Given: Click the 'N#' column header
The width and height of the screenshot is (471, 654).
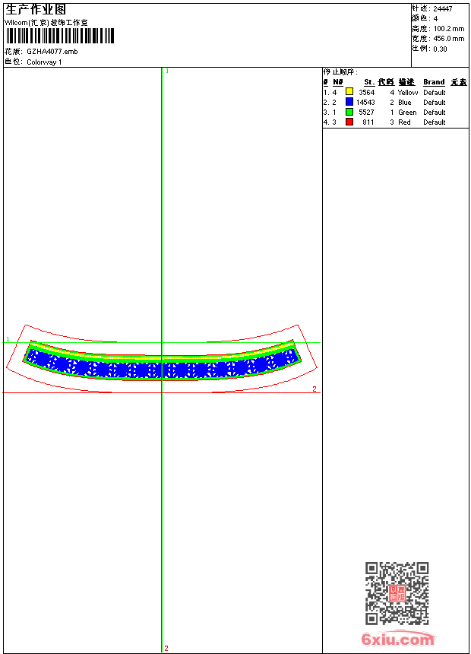Looking at the screenshot, I should pos(337,82).
